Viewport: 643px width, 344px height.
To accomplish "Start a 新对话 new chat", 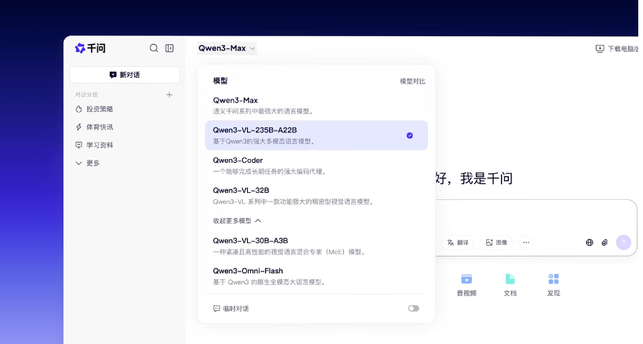I will tap(125, 75).
